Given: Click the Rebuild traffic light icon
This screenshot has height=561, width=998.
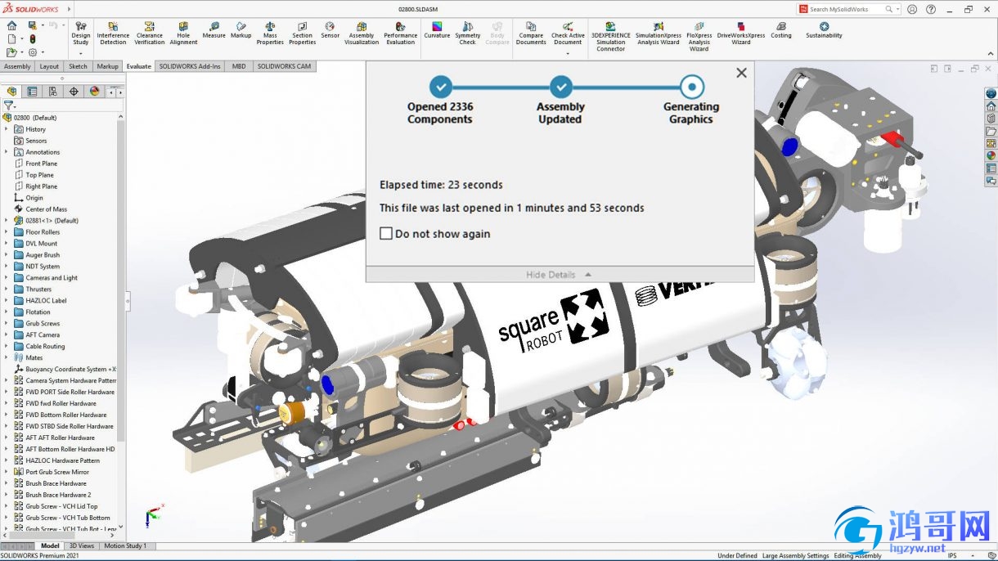Looking at the screenshot, I should point(33,38).
